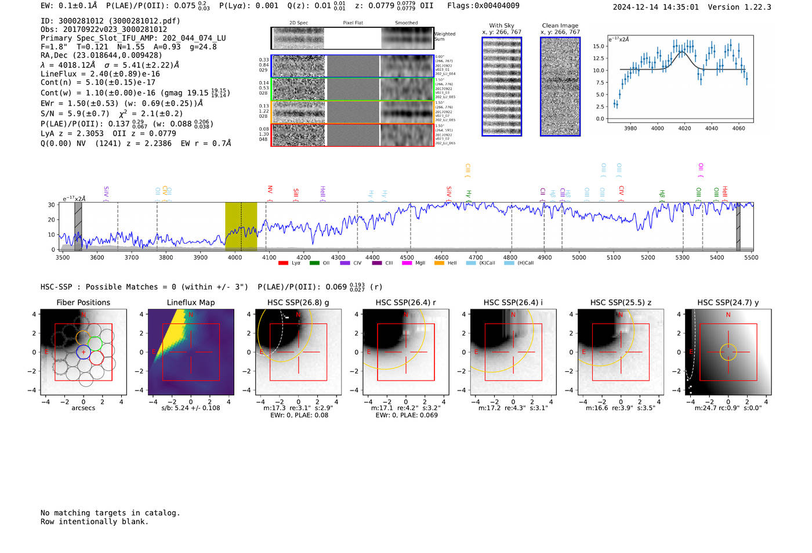Open the Gaussian emission line fit plot
Screen dimensions: 812x553
(x=680, y=79)
